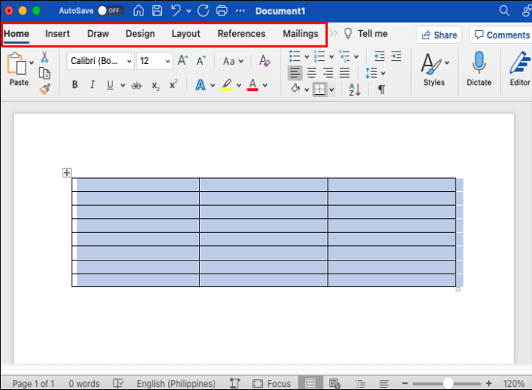Click the Increase Indent icon

point(396,56)
